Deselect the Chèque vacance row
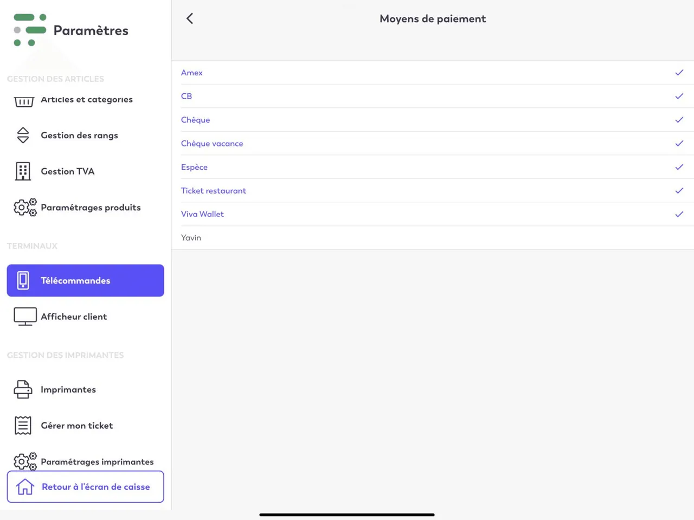Viewport: 694px width, 520px height. pos(433,143)
